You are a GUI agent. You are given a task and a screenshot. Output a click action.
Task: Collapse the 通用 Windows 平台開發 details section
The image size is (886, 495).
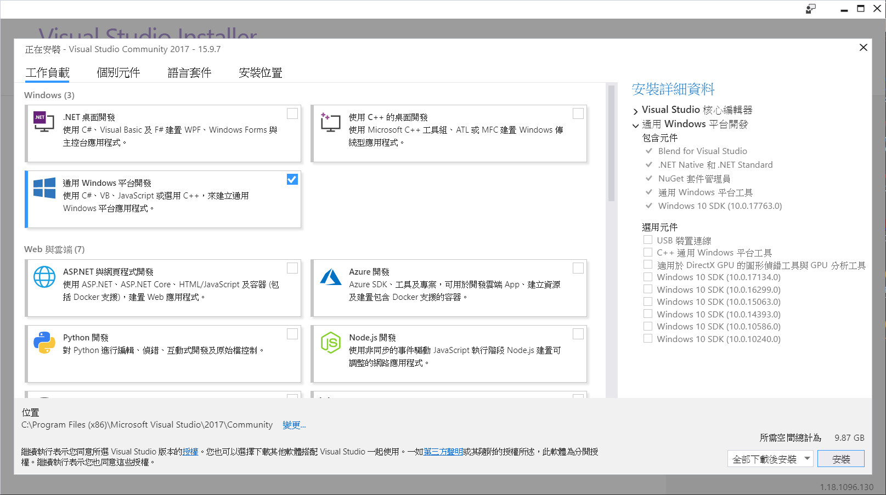point(635,125)
